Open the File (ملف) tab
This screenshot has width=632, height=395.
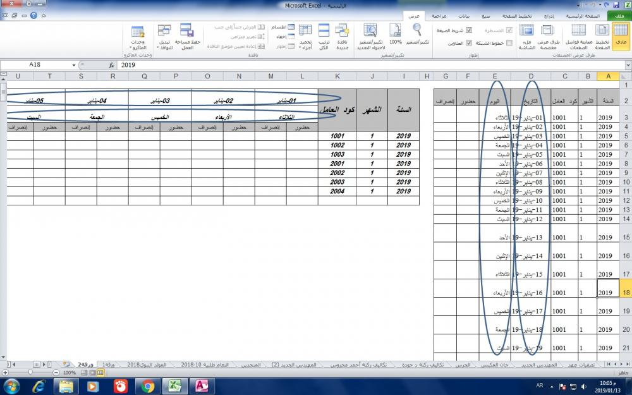[x=618, y=15]
